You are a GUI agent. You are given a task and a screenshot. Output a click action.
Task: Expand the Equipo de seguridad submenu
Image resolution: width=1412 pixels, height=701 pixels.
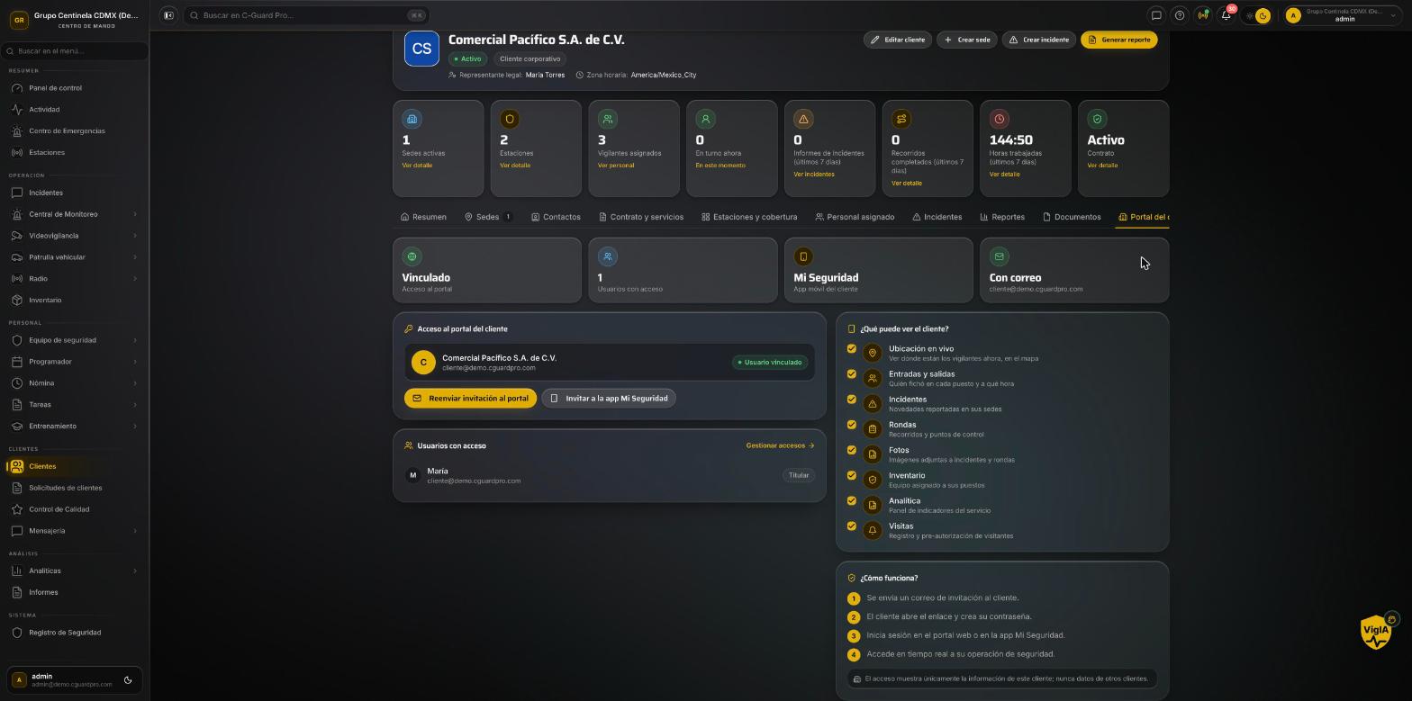[72, 340]
